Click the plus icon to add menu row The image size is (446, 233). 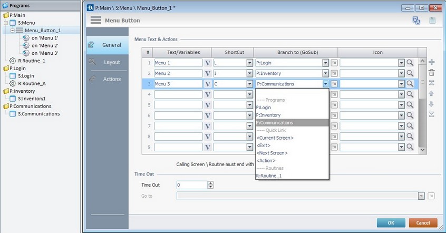pyautogui.click(x=431, y=62)
